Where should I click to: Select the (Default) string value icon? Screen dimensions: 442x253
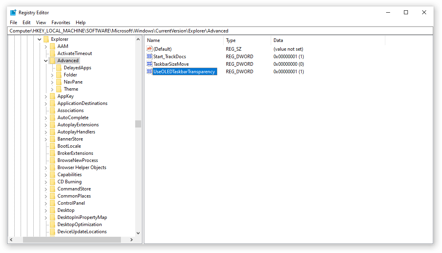149,49
